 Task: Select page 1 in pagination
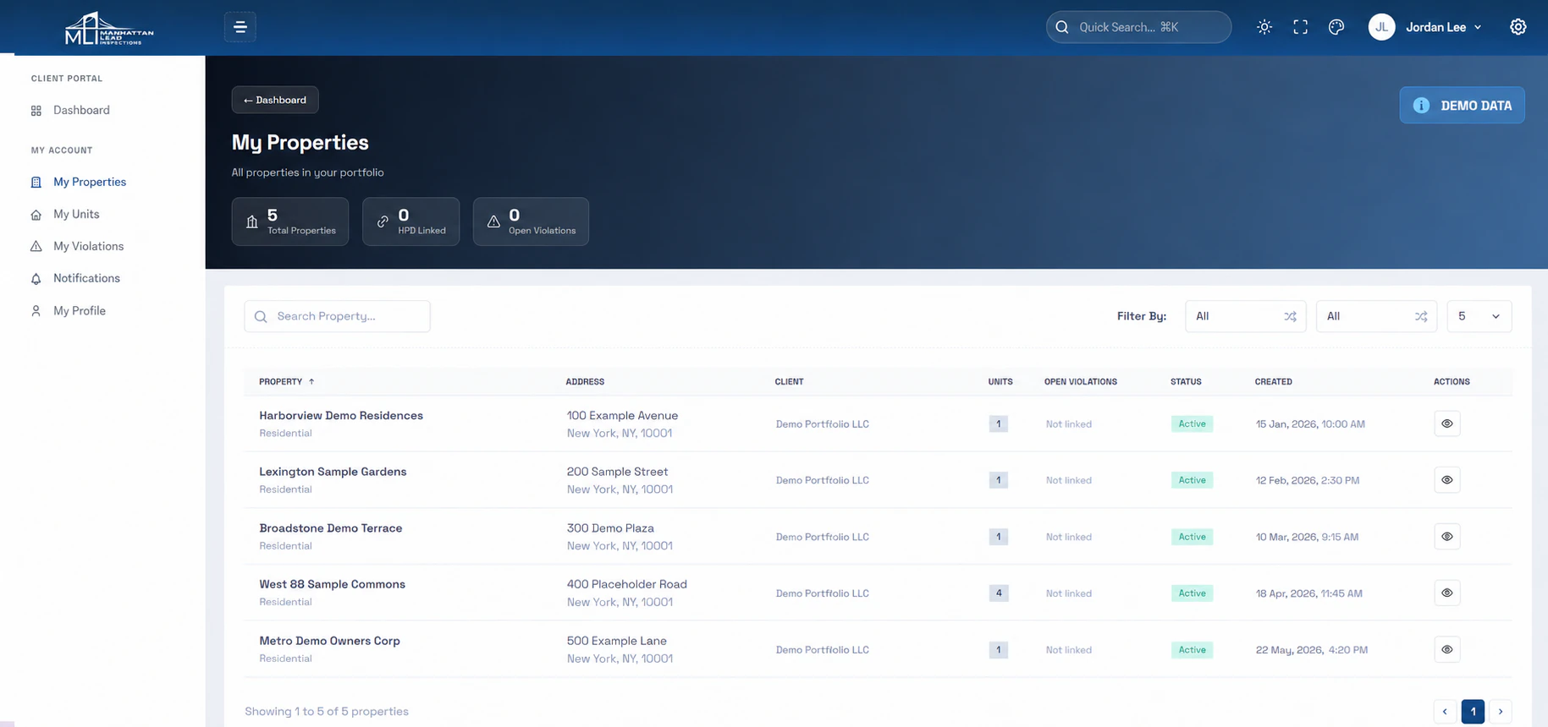click(1473, 712)
